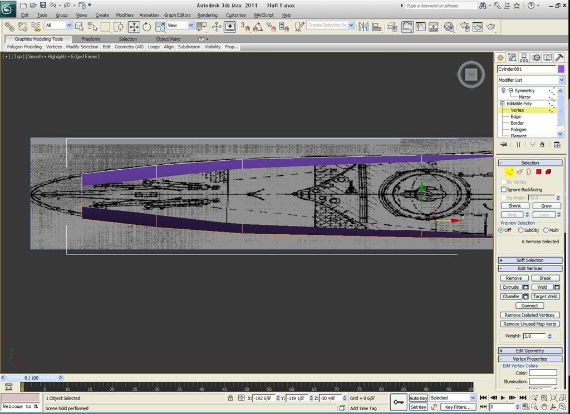Viewport: 570px width, 414px height.
Task: Click the Grow selection button
Action: (547, 206)
